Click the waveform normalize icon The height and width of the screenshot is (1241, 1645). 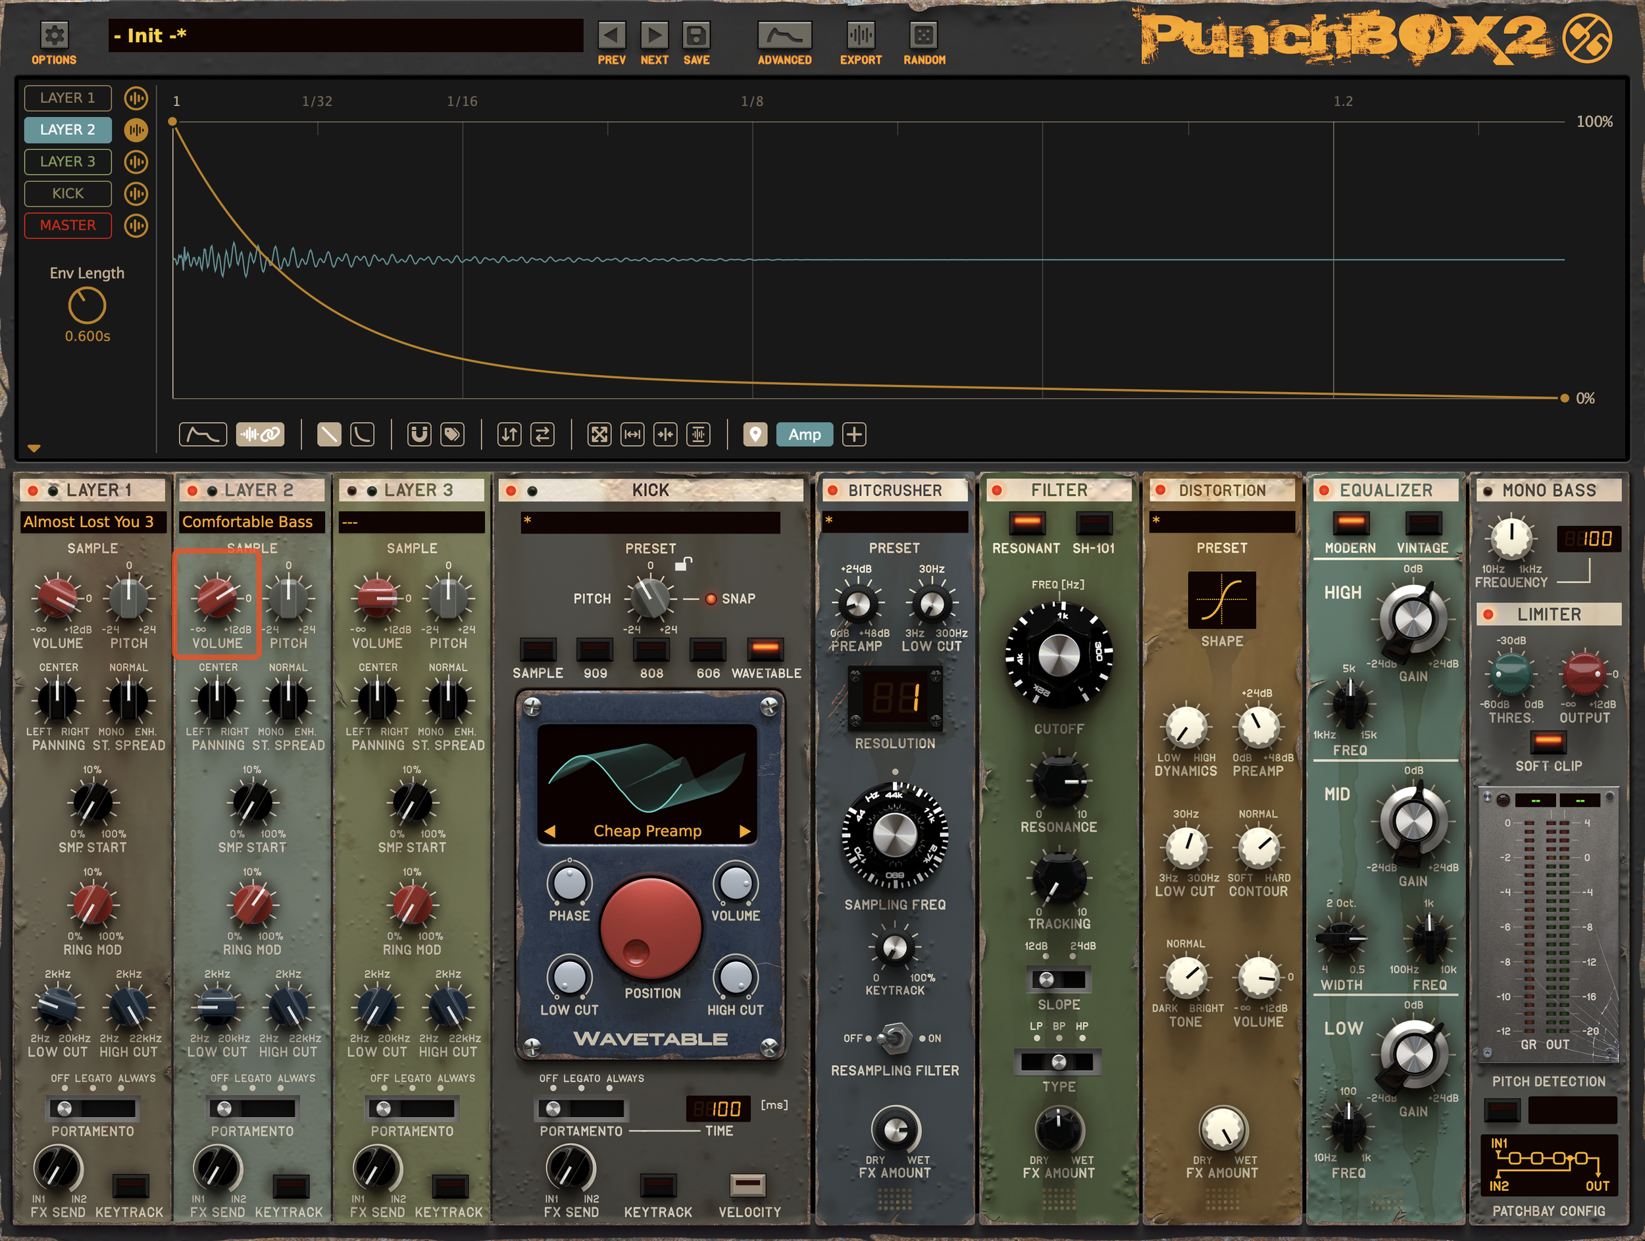(x=699, y=434)
